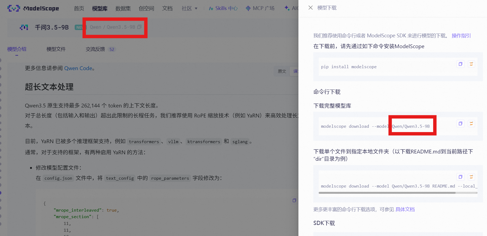Click the 千问3.5-9B model avatar icon
The width and height of the screenshot is (487, 236).
pos(24,27)
